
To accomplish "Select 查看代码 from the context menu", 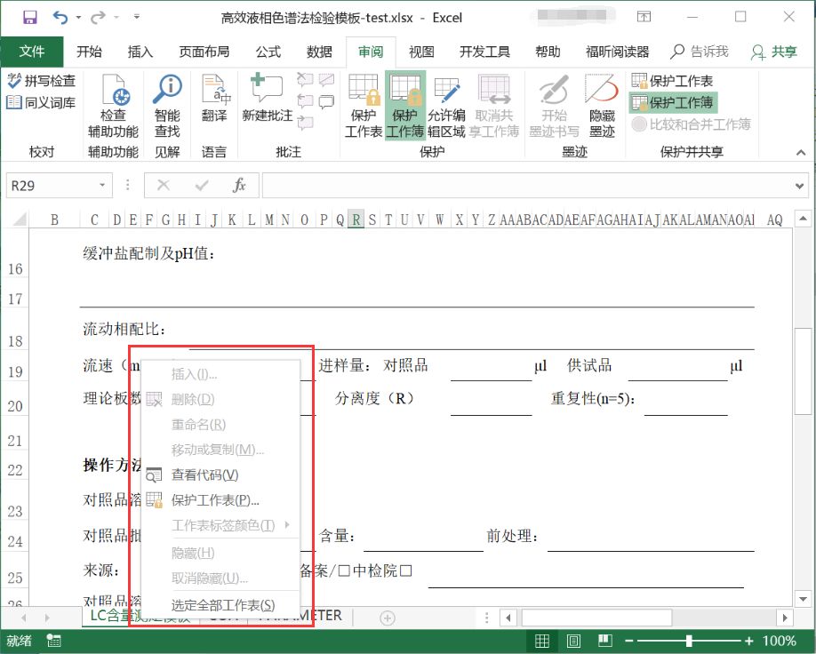I will pos(204,475).
